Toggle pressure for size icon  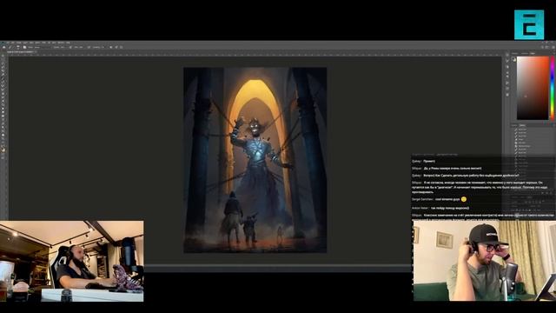pos(116,47)
